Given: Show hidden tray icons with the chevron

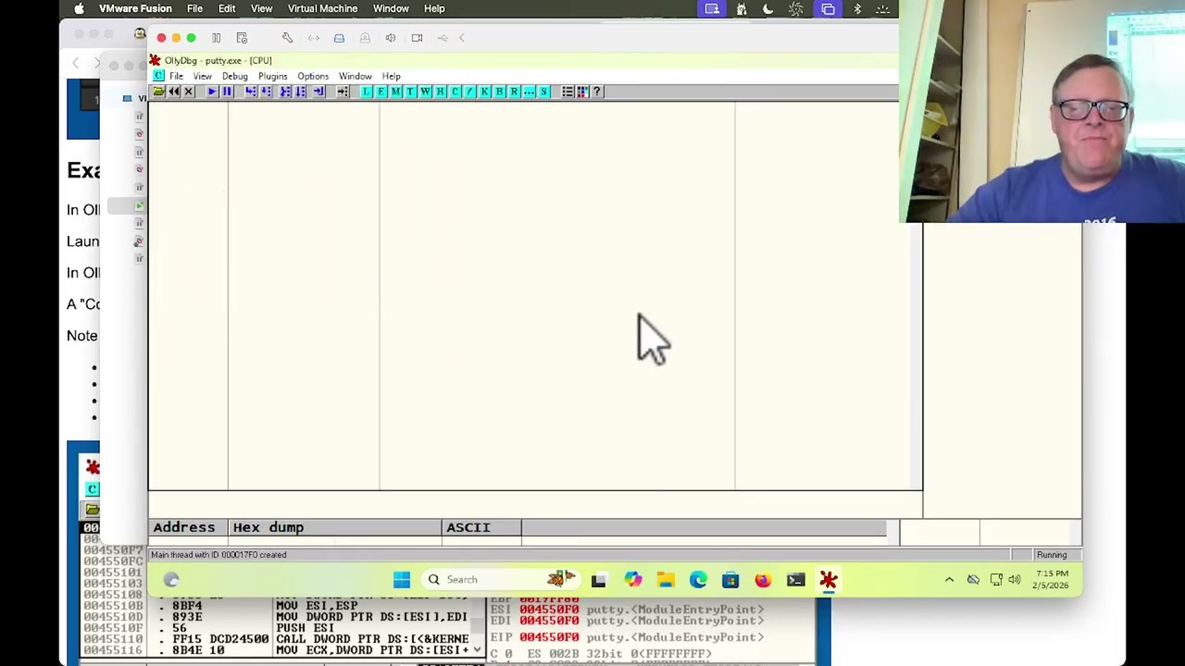Looking at the screenshot, I should 949,580.
